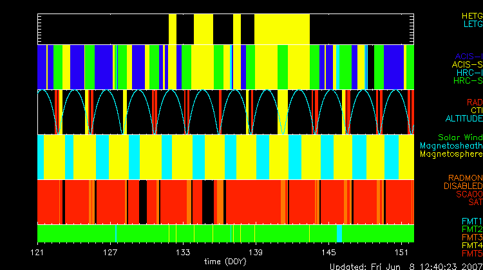Click the HRC-I legend label

(469, 73)
